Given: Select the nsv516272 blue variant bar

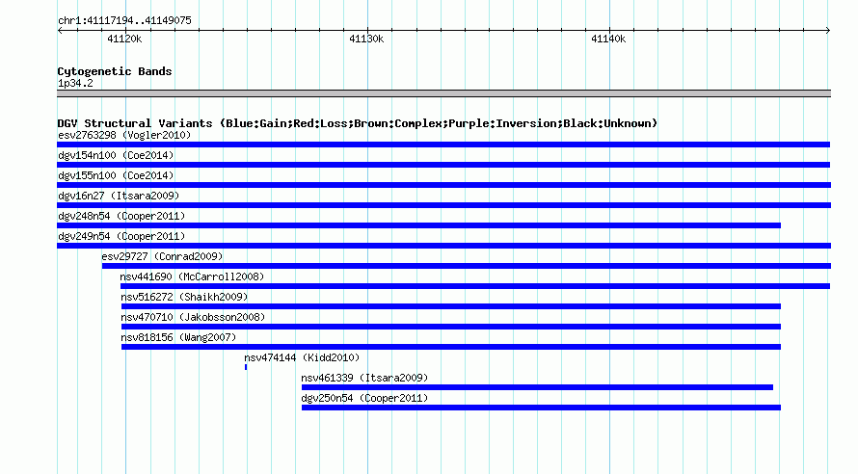Looking at the screenshot, I should tap(451, 306).
